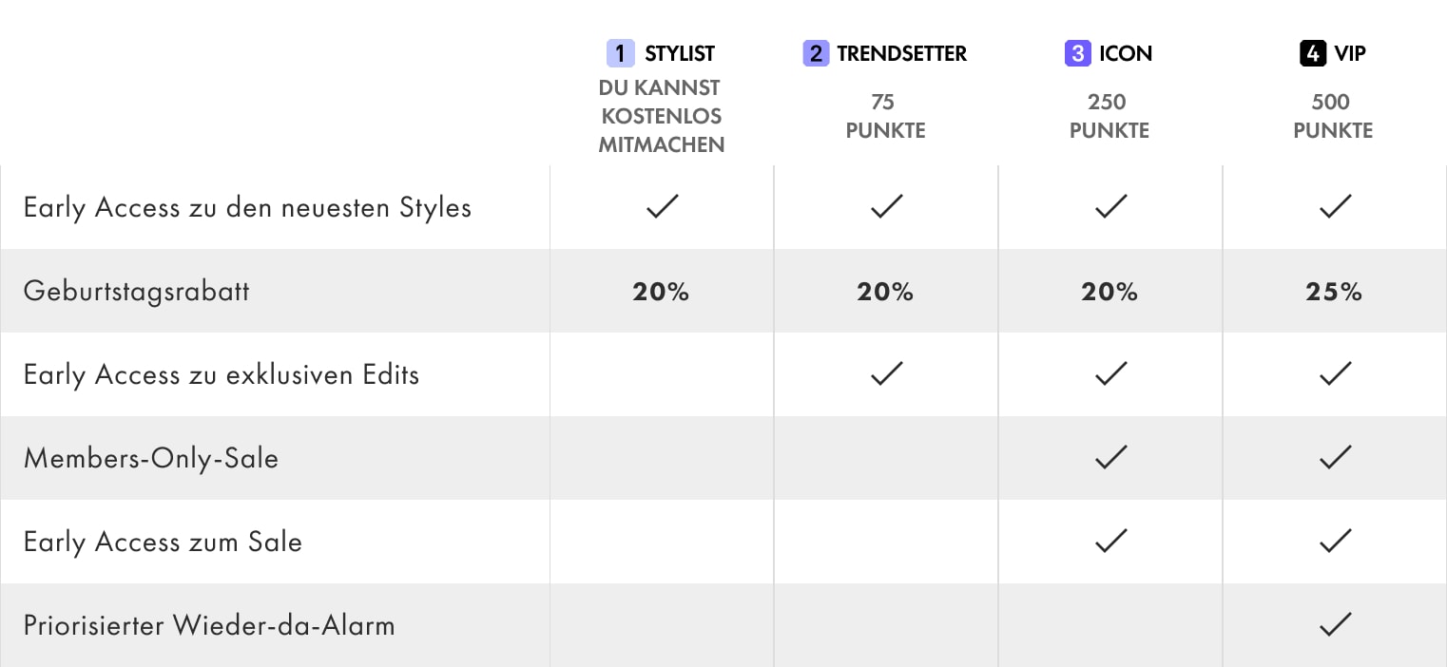This screenshot has width=1447, height=667.
Task: Click VIP checkmark for Priorisierter Wieder-da-Alarm
Action: pos(1335,624)
